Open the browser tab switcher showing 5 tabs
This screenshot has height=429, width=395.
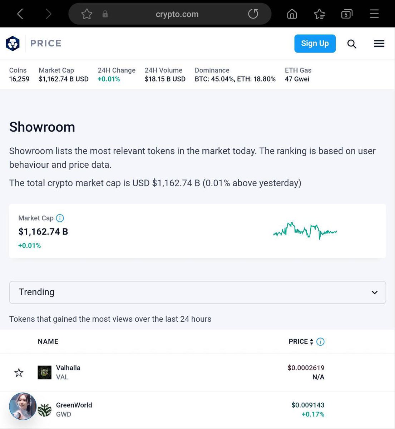tap(346, 14)
